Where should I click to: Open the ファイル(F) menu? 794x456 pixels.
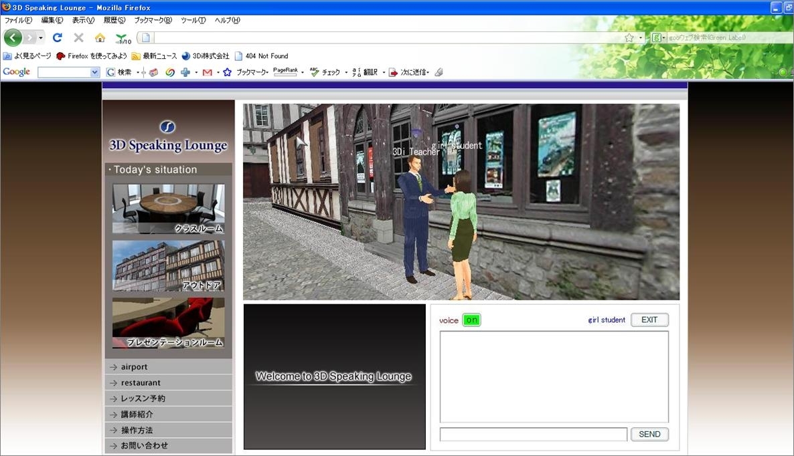click(x=18, y=20)
